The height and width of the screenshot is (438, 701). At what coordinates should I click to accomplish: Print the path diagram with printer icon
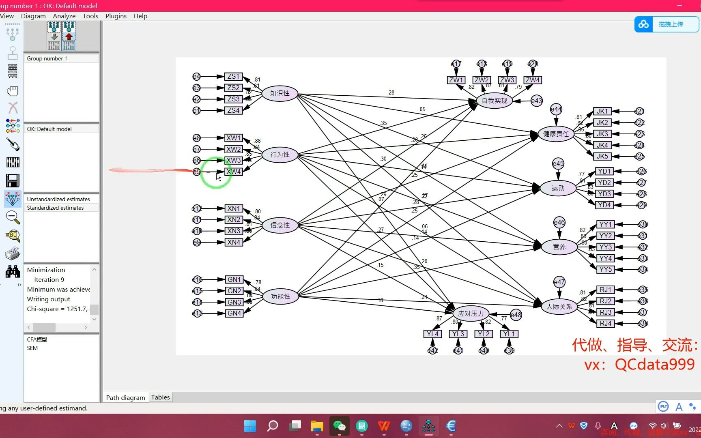tap(13, 253)
